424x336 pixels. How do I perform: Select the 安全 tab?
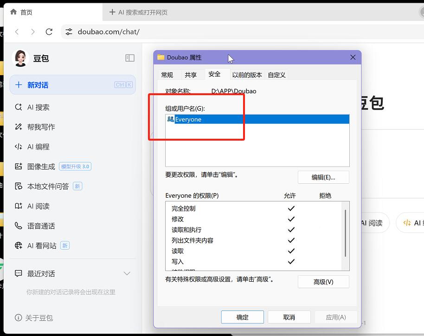tap(214, 74)
